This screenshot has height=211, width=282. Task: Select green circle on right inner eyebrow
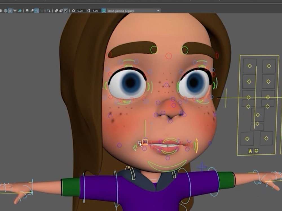click(185, 50)
